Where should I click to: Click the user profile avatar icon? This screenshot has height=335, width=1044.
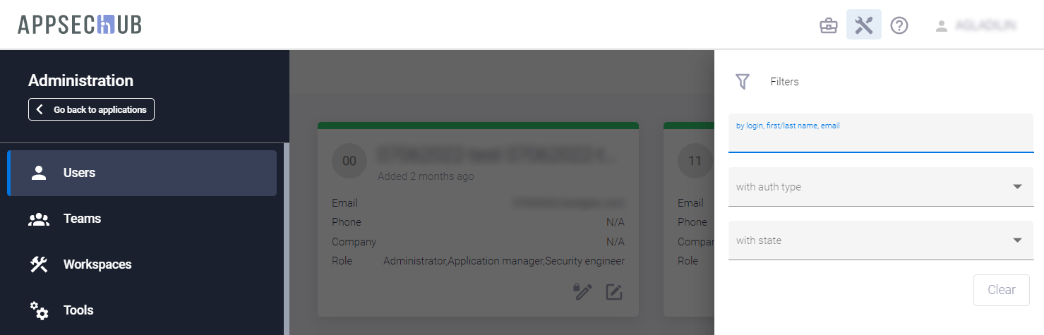(x=941, y=26)
